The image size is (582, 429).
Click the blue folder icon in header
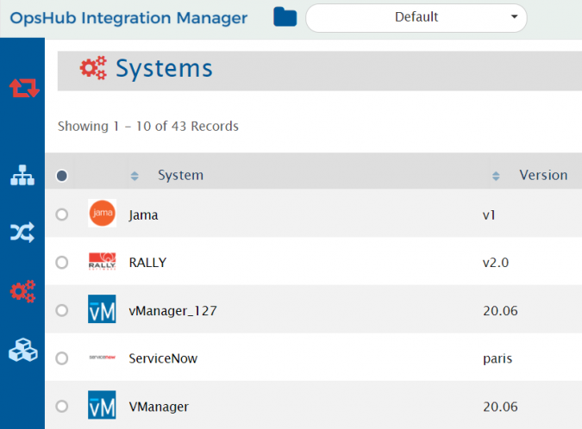click(x=285, y=17)
